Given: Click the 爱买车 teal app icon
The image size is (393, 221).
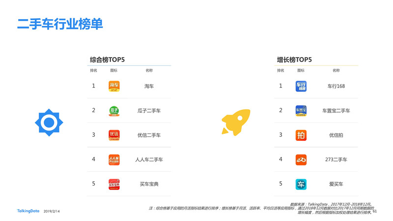Looking at the screenshot, I should 301,185.
